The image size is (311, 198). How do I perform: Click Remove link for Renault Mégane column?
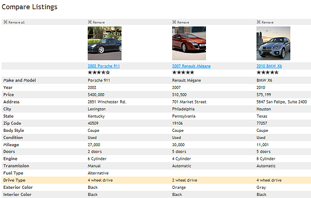tap(183, 22)
